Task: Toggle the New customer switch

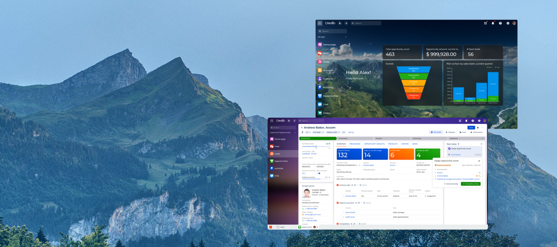Action: pos(319,172)
